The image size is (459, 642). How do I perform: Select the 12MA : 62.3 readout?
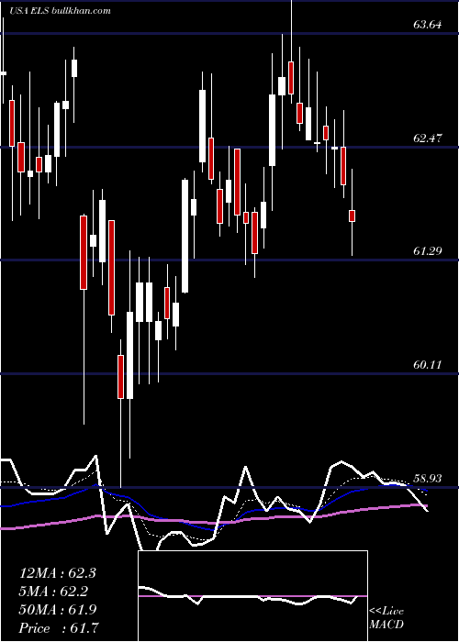click(x=57, y=573)
